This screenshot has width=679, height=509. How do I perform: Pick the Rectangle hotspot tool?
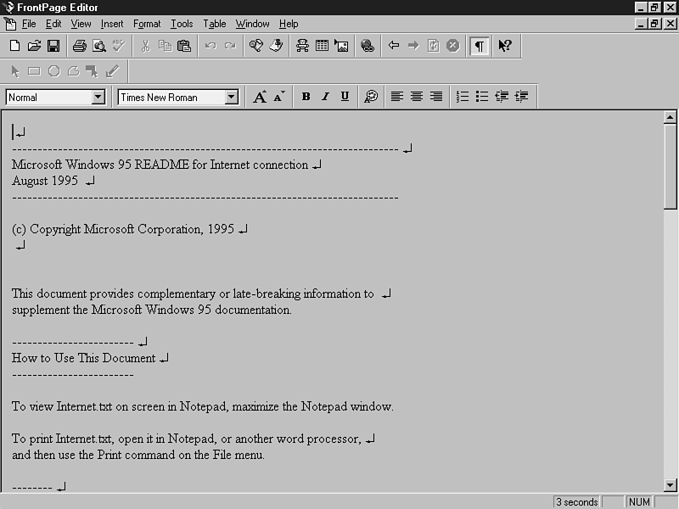pos(34,71)
